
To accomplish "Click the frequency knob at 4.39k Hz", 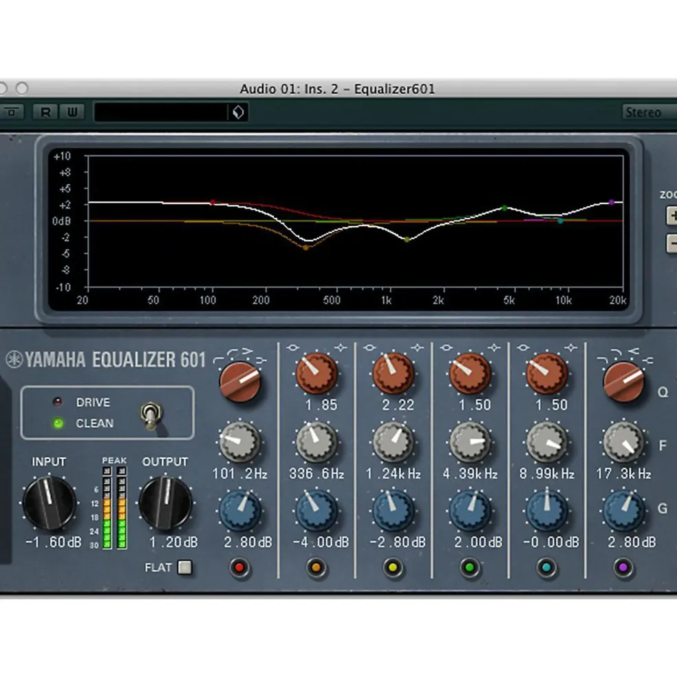I will [x=469, y=442].
